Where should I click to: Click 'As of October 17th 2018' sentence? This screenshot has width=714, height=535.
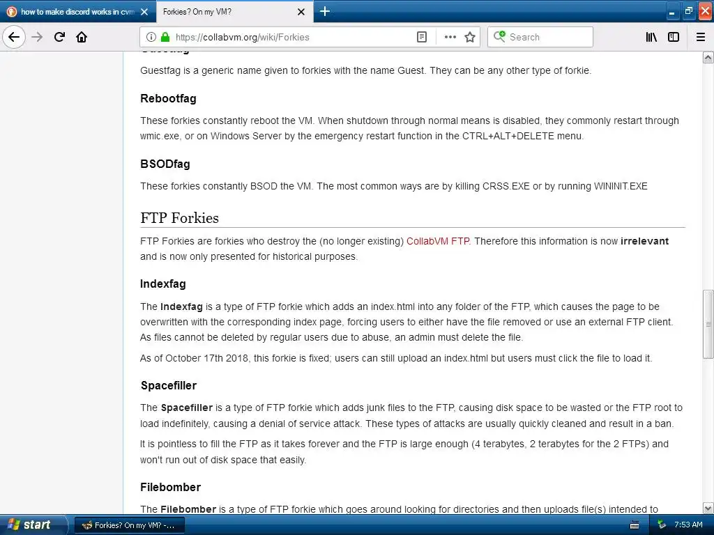[x=396, y=358]
